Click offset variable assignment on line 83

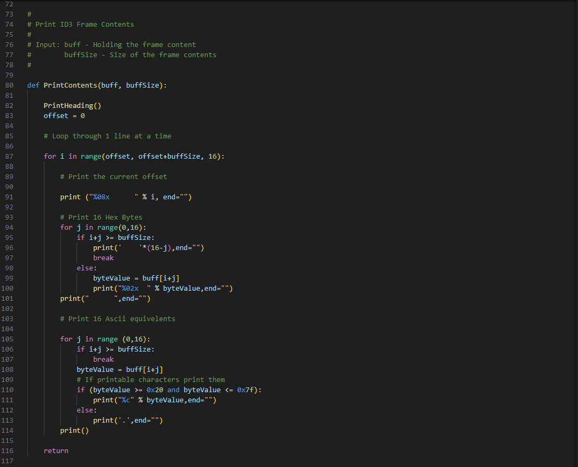coord(56,115)
